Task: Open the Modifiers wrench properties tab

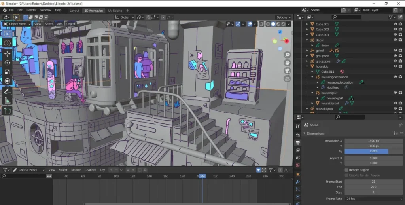Action: [x=298, y=182]
